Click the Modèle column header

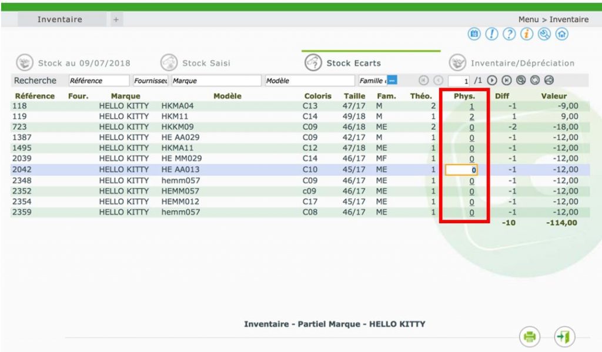click(228, 96)
